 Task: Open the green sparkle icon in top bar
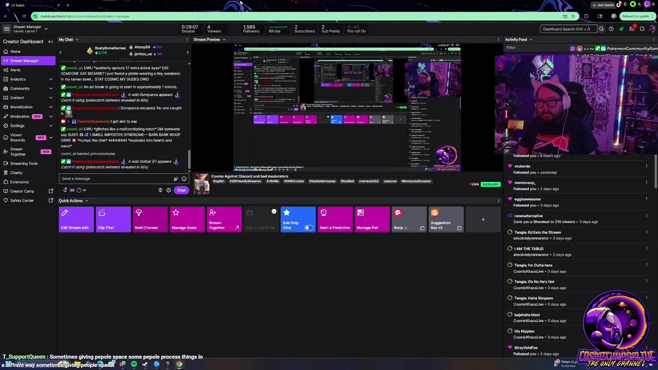[x=622, y=29]
